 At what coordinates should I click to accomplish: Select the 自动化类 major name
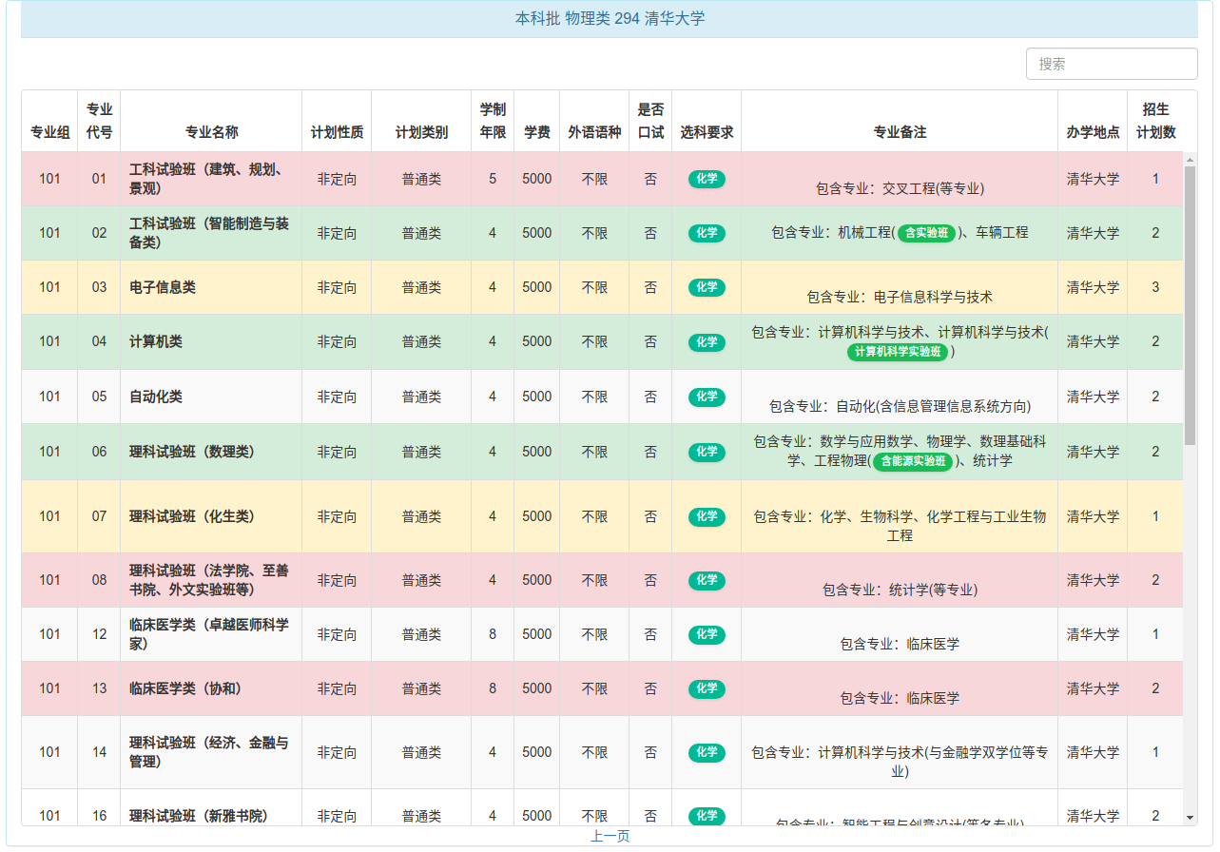[156, 397]
